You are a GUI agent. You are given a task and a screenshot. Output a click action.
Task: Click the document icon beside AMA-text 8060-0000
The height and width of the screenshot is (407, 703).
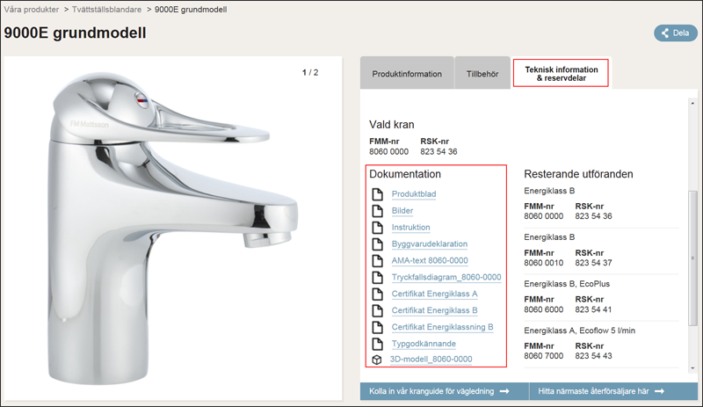tap(378, 261)
